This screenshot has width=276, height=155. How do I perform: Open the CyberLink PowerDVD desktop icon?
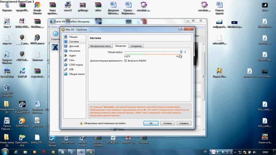(x=22, y=107)
